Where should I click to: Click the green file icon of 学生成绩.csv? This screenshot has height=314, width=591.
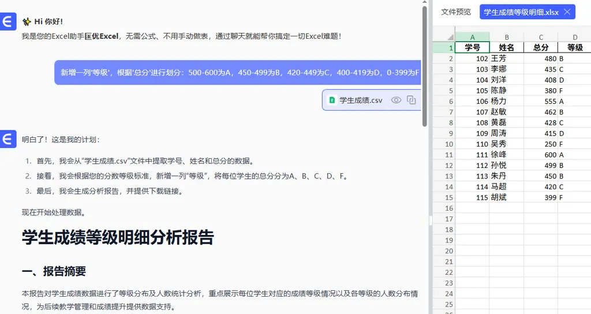pyautogui.click(x=332, y=100)
